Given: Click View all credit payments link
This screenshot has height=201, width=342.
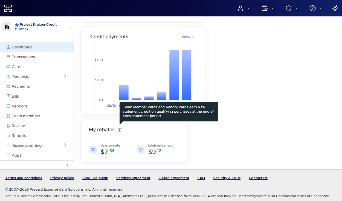Looking at the screenshot, I should [x=188, y=37].
